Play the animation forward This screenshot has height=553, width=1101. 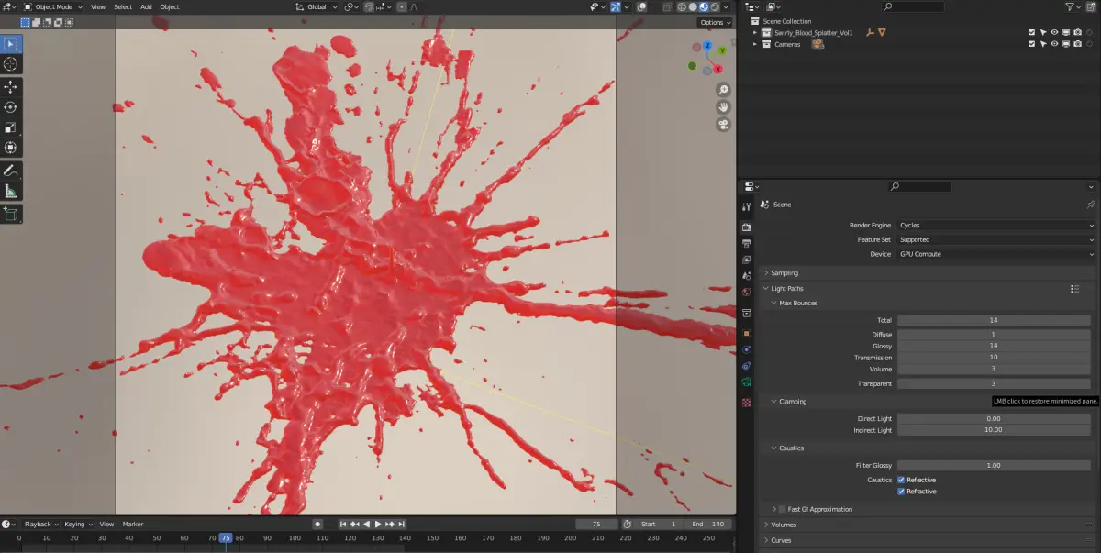click(x=377, y=524)
